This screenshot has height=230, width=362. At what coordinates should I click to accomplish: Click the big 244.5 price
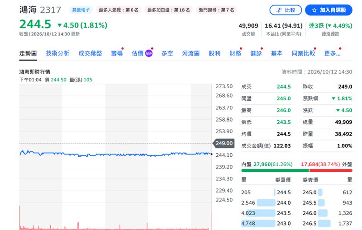(x=35, y=24)
